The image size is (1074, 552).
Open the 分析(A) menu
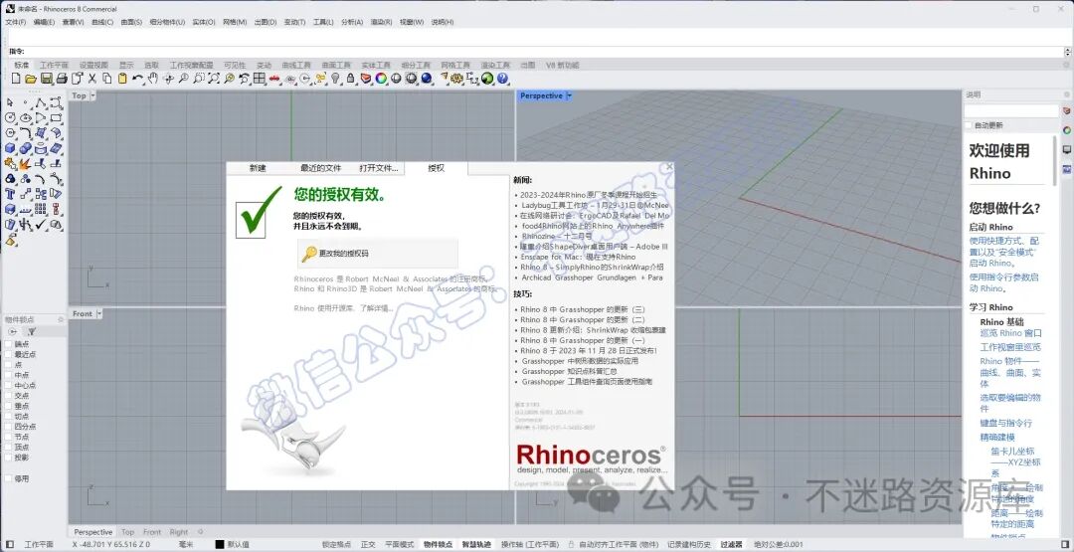point(351,22)
